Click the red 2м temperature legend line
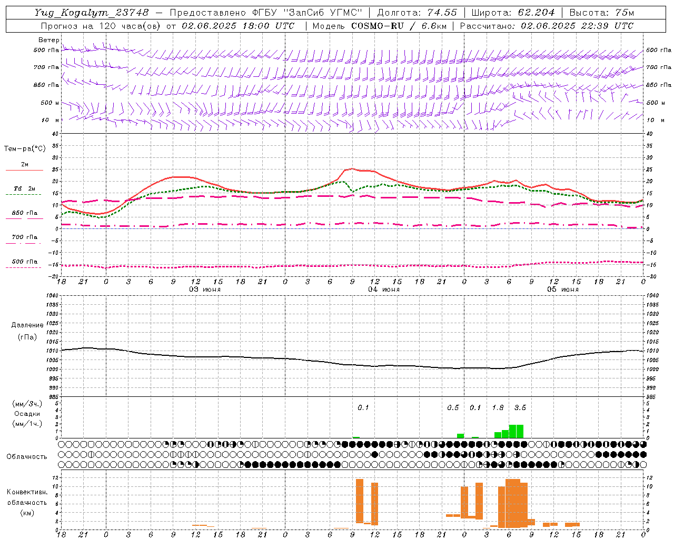The height and width of the screenshot is (539, 674). point(24,171)
